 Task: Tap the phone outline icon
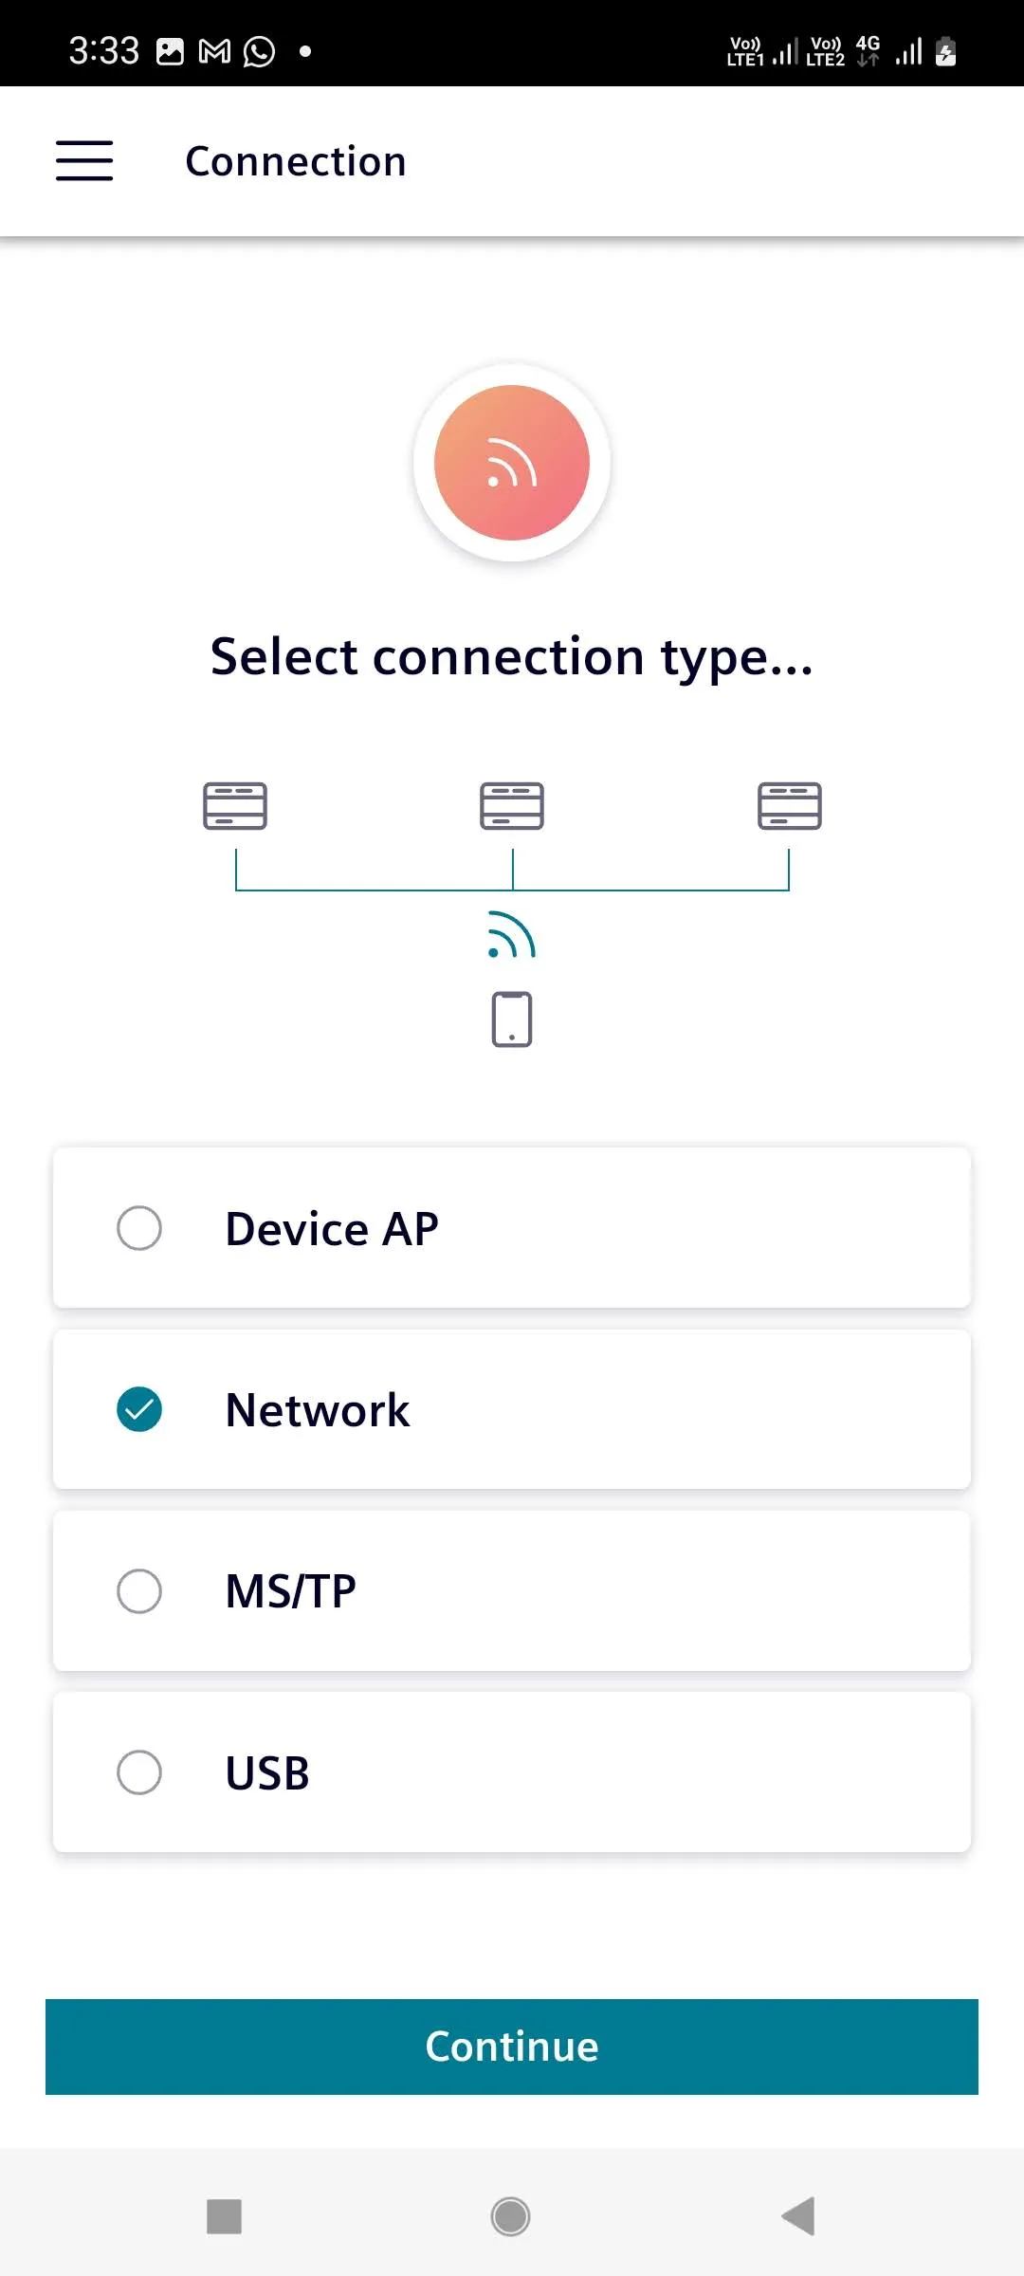click(x=512, y=1019)
